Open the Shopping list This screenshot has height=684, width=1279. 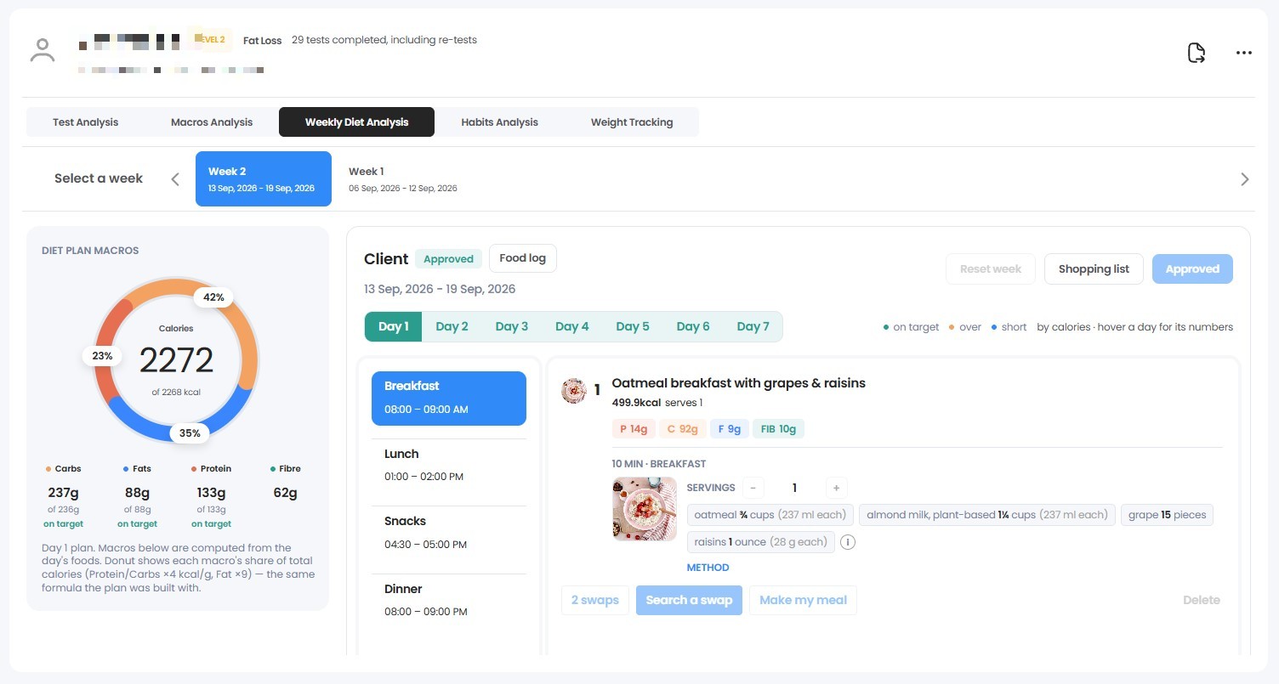pos(1094,269)
